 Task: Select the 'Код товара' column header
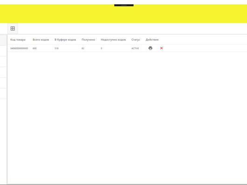pyautogui.click(x=18, y=40)
